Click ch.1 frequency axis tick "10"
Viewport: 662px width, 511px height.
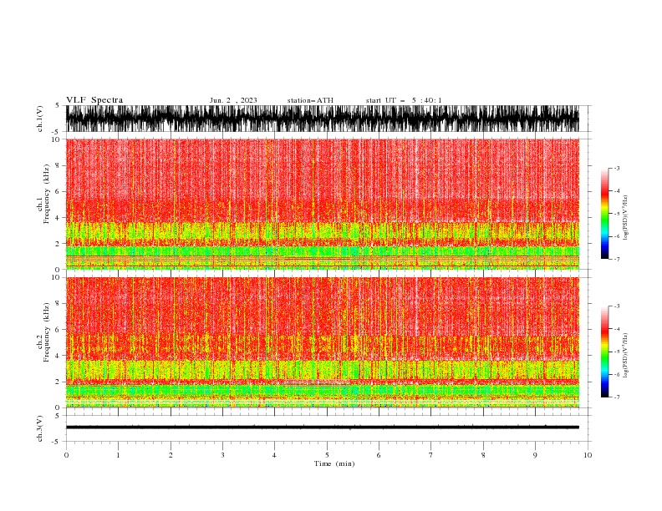click(x=56, y=139)
